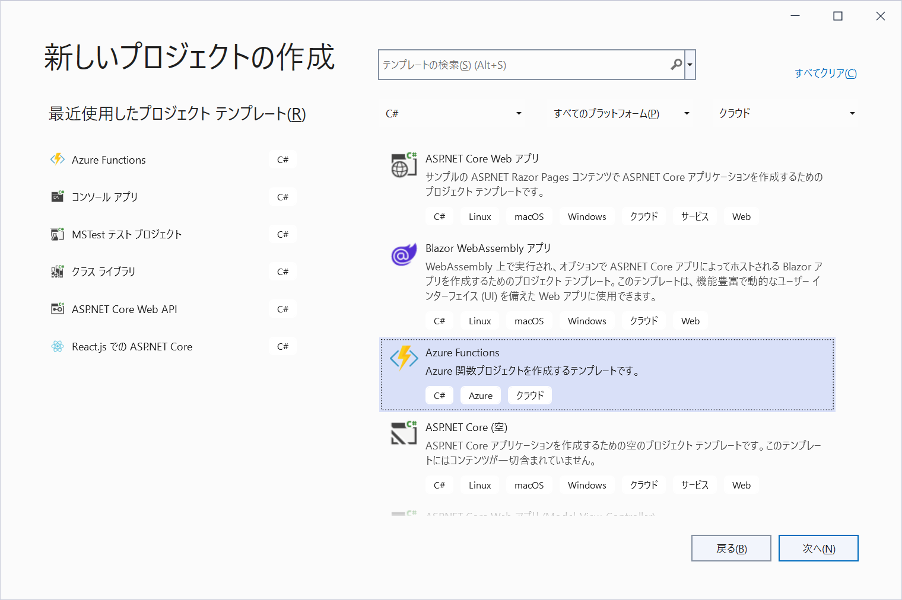Open the すべてのプラットフォーム platform dropdown

tap(621, 113)
